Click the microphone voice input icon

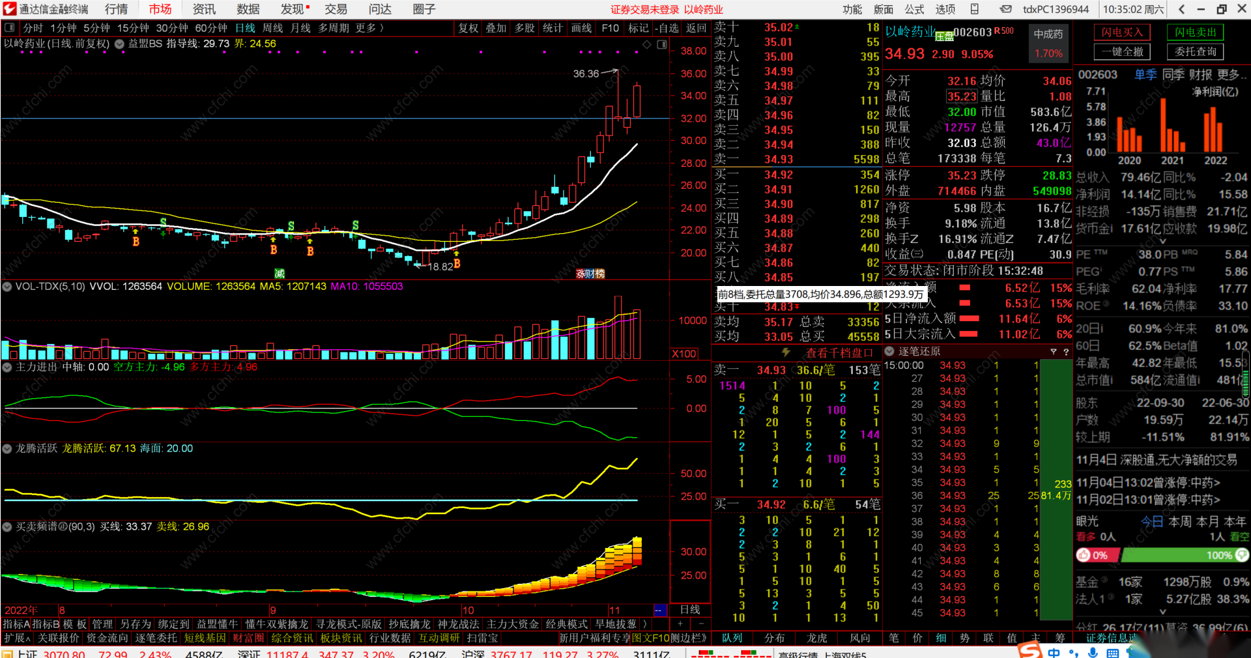(1093, 652)
